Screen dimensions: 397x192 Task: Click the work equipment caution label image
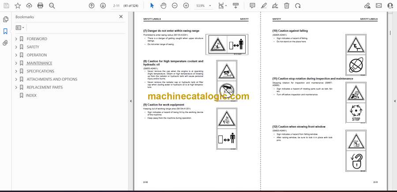[x=227, y=129]
